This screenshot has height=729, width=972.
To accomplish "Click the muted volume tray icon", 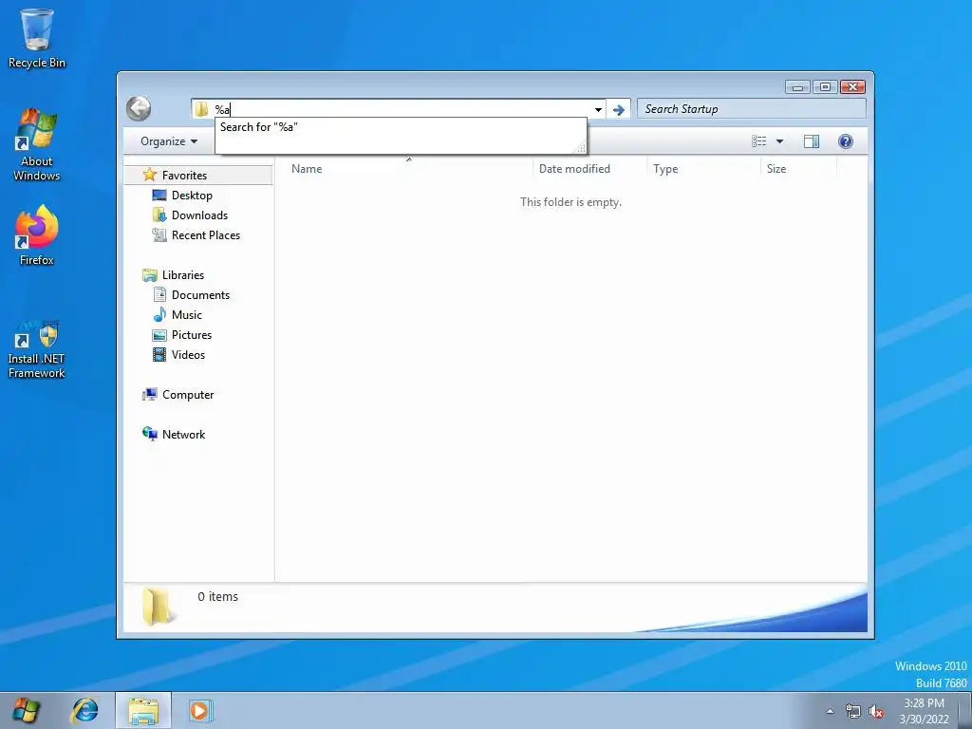I will pos(876,711).
